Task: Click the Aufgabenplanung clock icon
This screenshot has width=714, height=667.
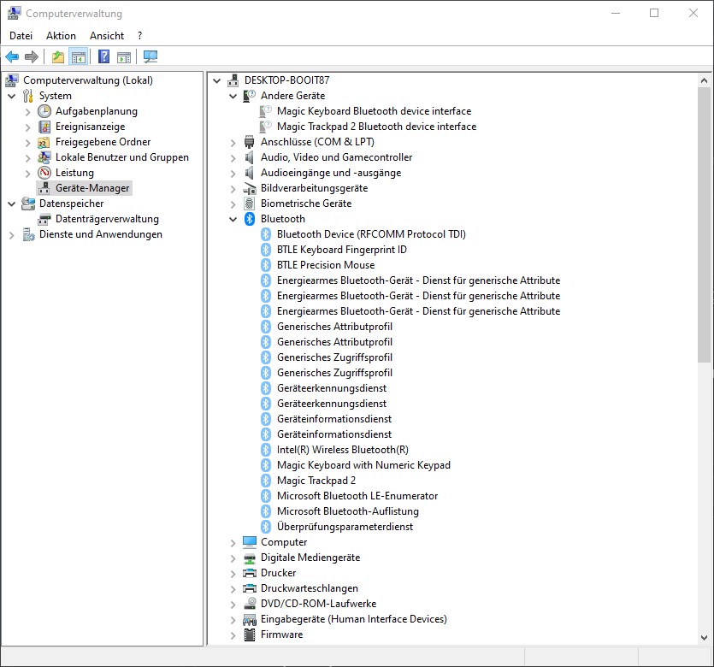Action: pos(44,111)
